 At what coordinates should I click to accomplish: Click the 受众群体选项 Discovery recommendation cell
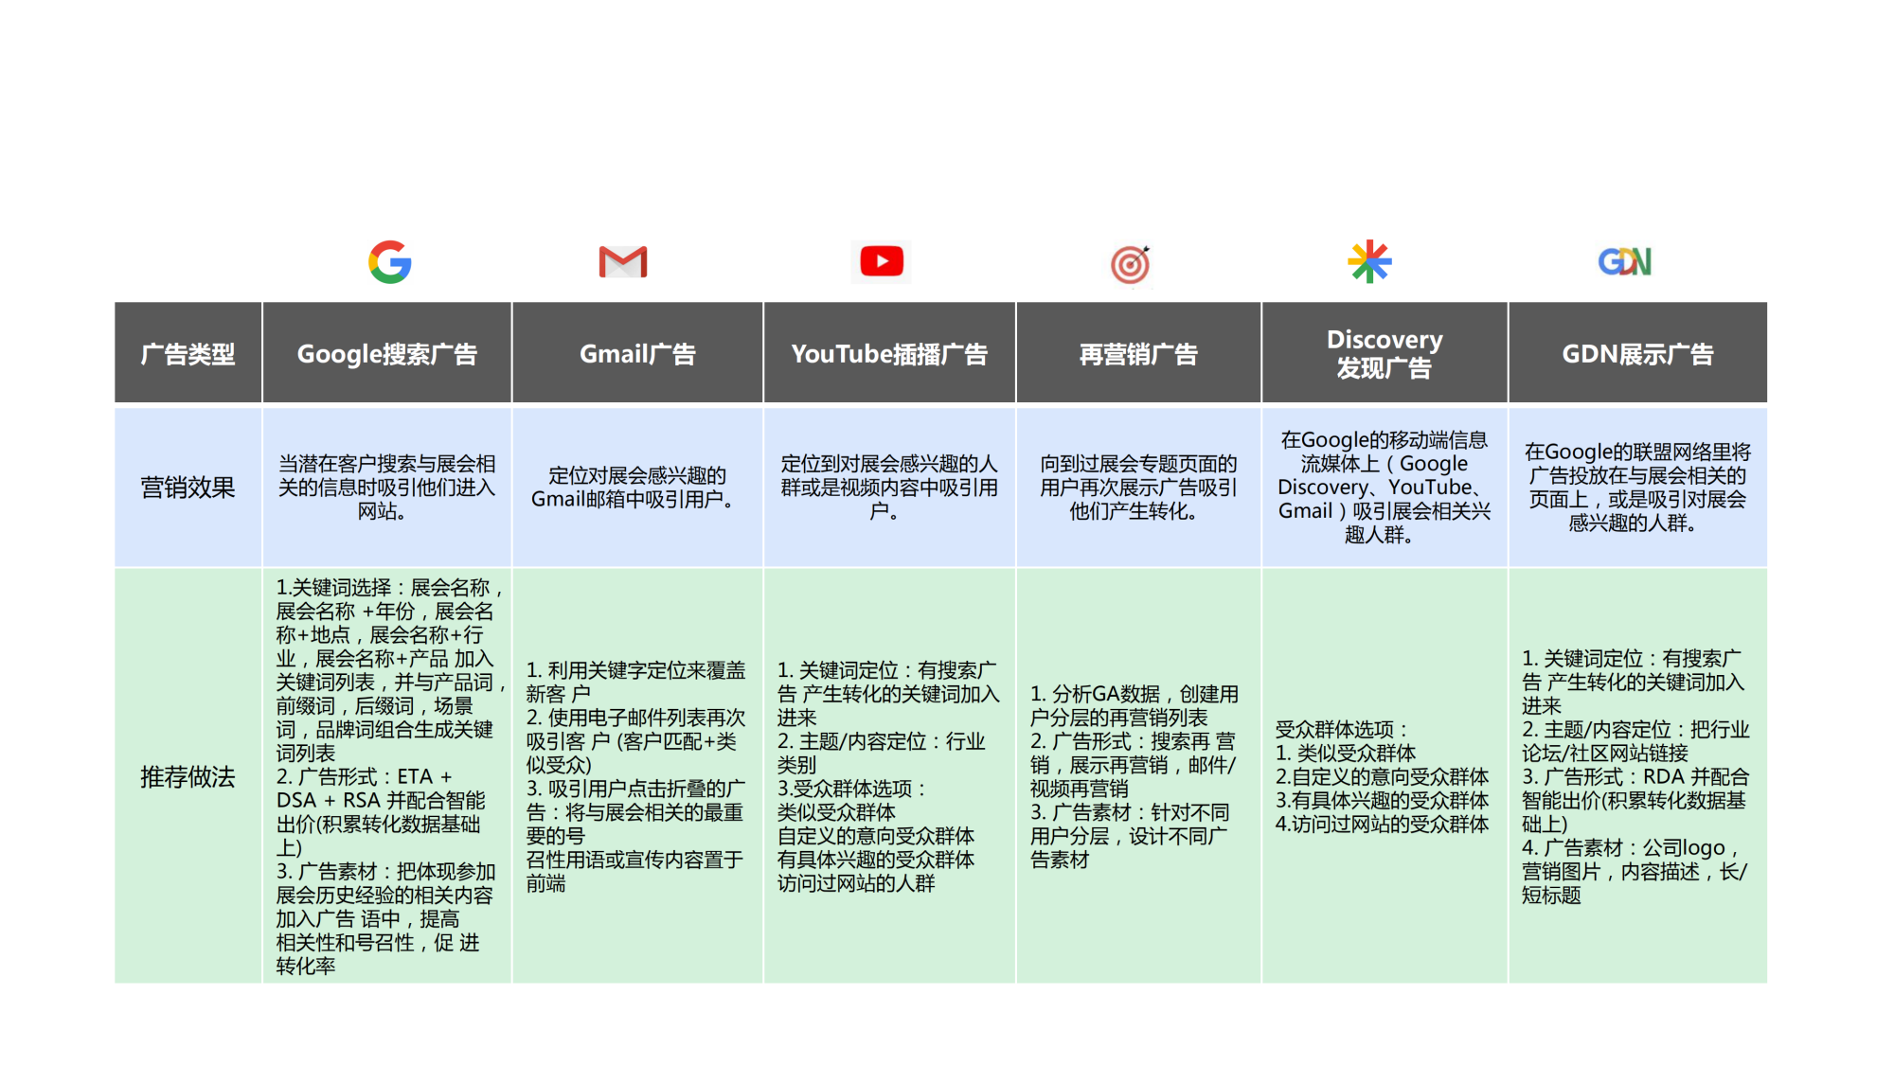[x=1385, y=776]
